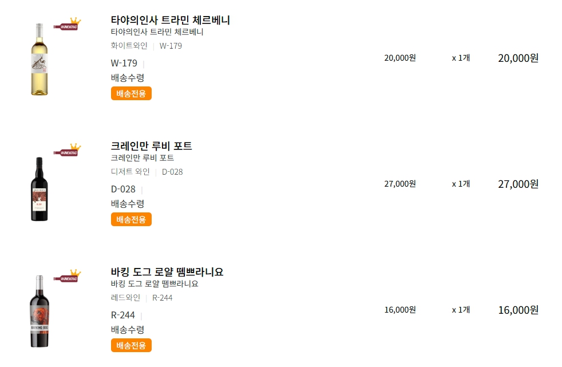Click 배송전용 badge under W-179
This screenshot has height=367, width=562.
[131, 93]
